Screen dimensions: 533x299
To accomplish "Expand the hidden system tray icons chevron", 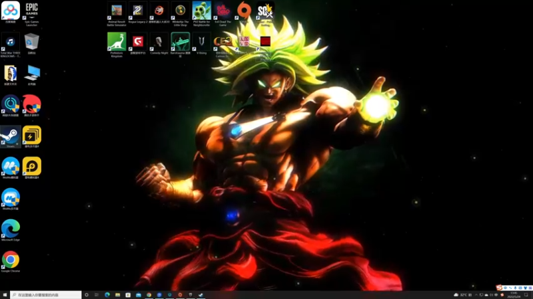I will tap(476, 295).
